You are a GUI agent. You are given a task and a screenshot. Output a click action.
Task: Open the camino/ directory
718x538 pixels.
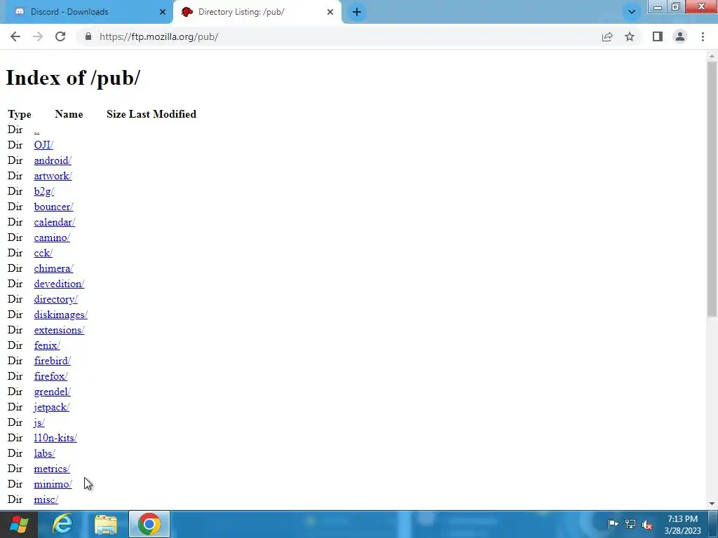[52, 237]
